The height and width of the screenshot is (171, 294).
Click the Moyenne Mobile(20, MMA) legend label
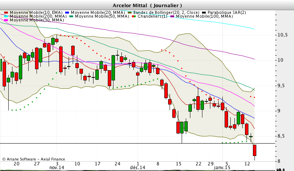(x=98, y=12)
